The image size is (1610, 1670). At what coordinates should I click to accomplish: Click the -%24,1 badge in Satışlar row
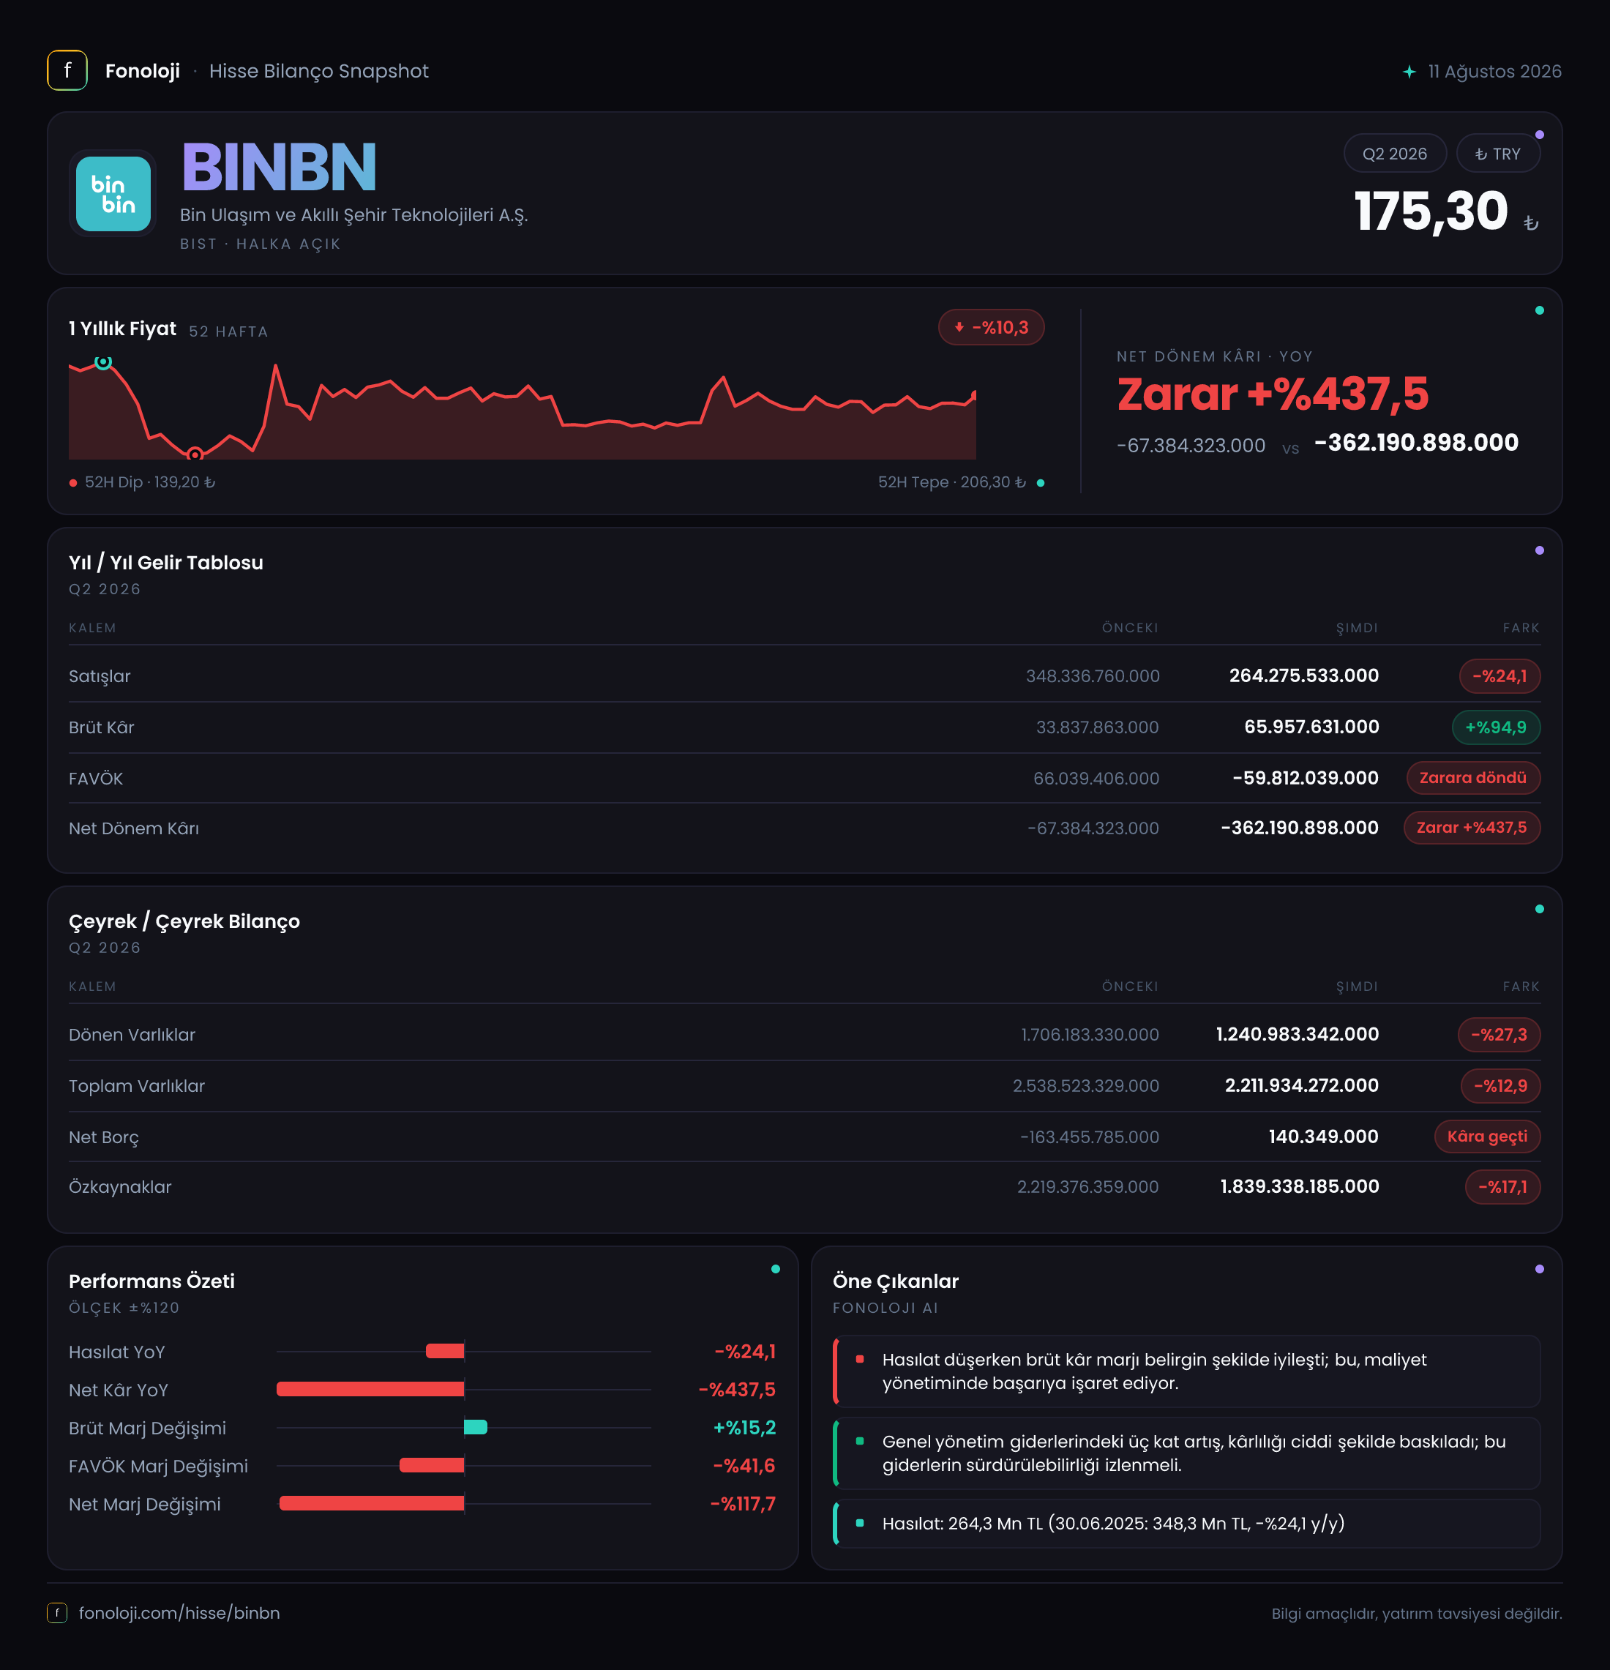1499,675
